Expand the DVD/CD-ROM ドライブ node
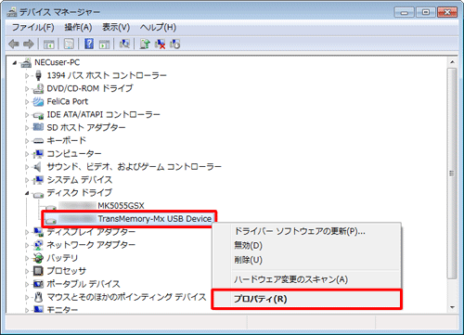This screenshot has height=335, width=464. (x=27, y=89)
